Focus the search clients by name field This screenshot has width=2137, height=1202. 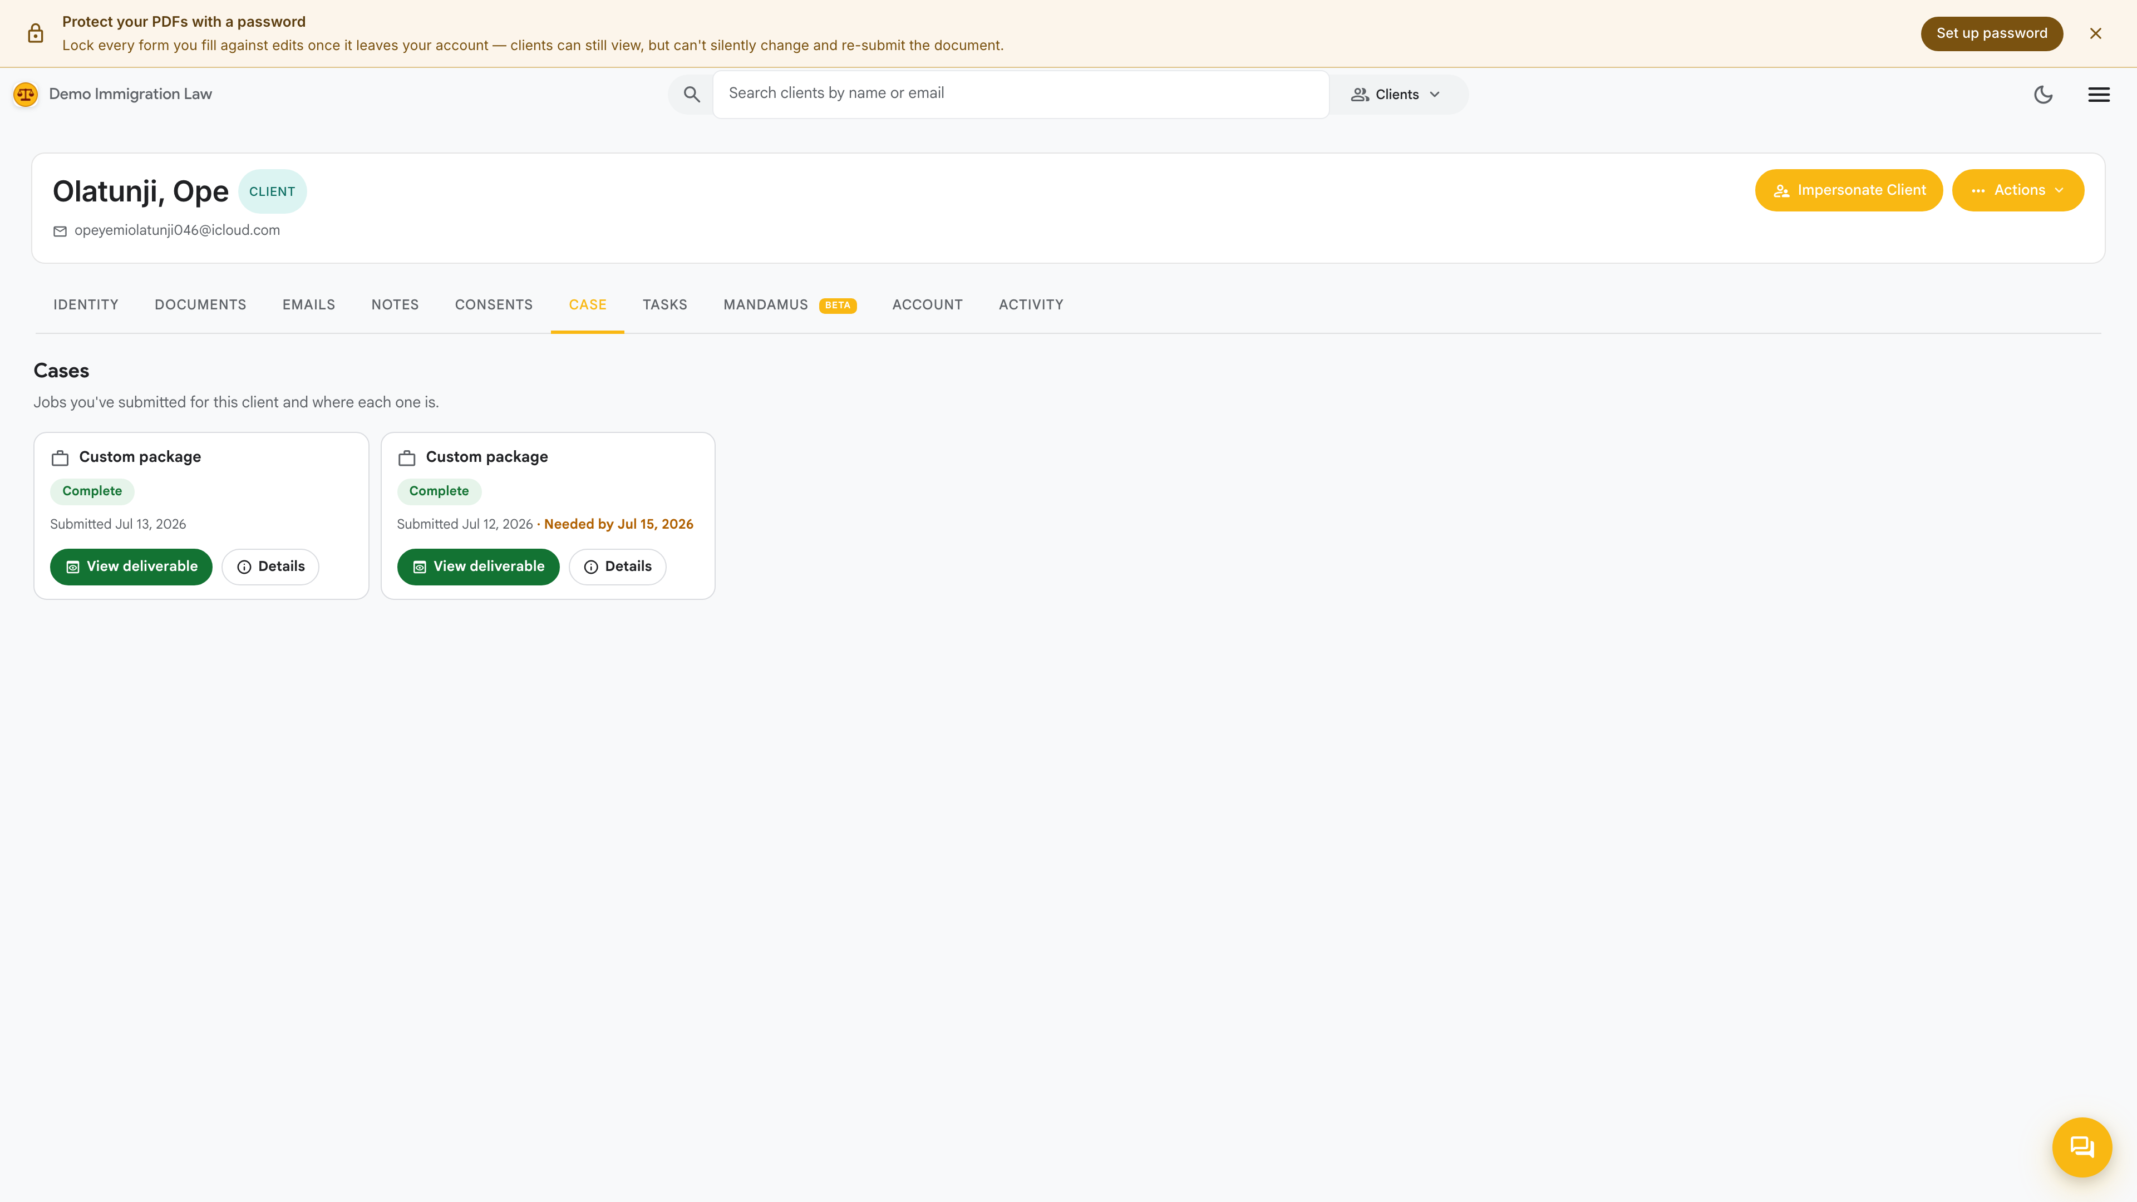pyautogui.click(x=1021, y=93)
